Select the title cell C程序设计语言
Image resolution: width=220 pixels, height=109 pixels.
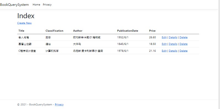click(x=27, y=51)
